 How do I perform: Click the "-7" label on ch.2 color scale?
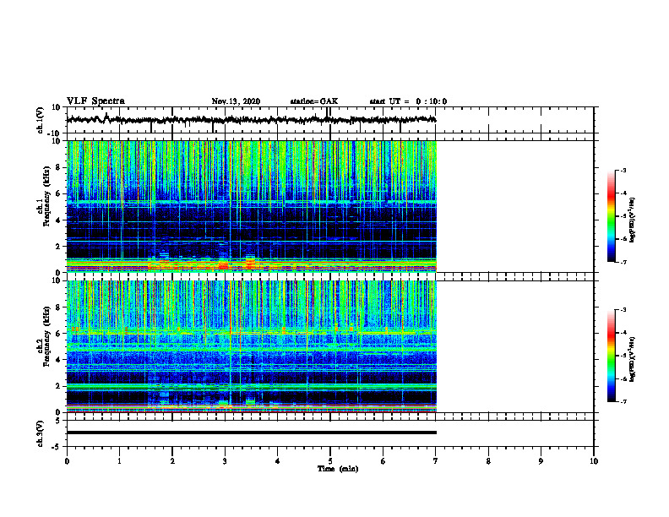623,402
